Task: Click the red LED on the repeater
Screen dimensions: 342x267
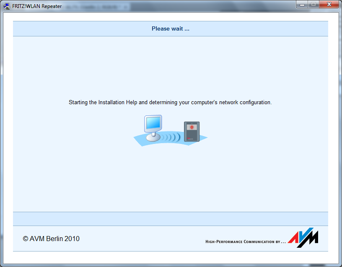Action: [x=192, y=126]
